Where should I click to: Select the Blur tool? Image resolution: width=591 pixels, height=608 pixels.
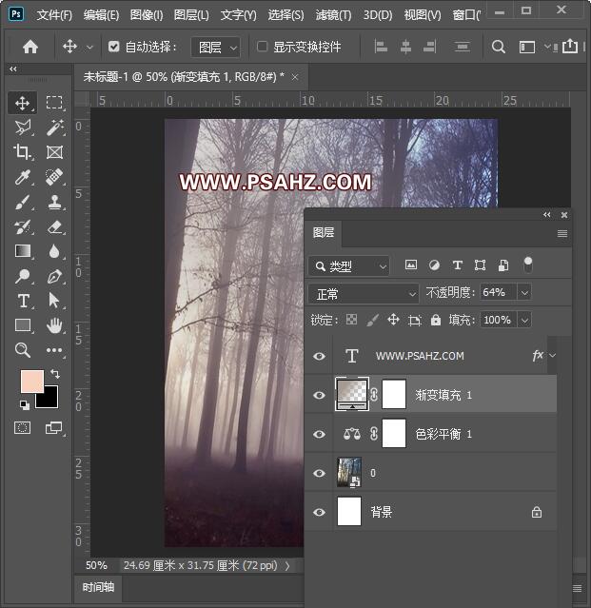tap(54, 251)
